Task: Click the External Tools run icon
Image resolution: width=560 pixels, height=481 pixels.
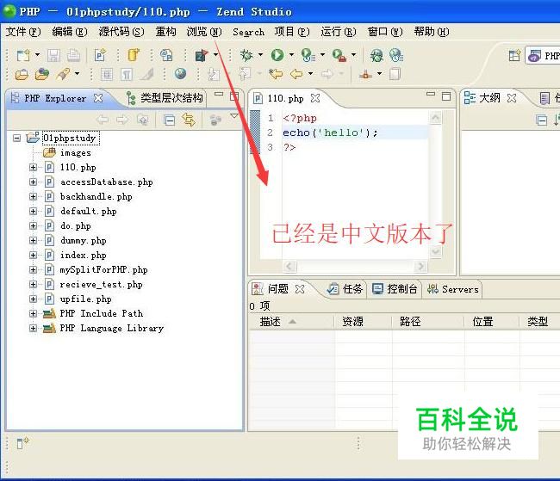Action: pyautogui.click(x=339, y=55)
